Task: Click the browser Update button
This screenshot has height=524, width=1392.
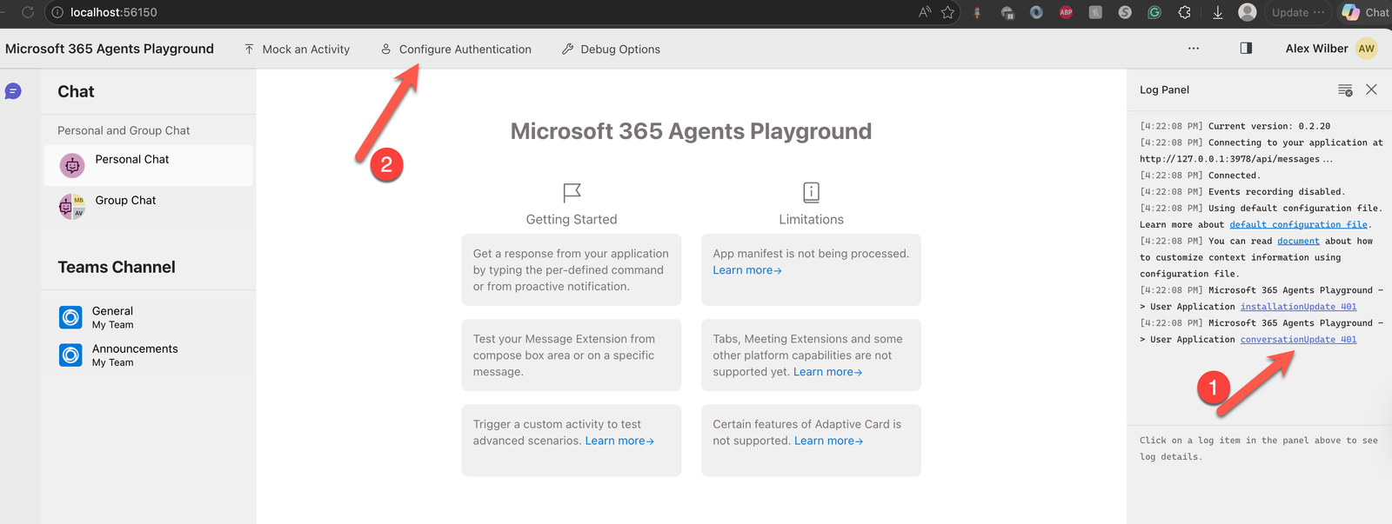Action: (1298, 12)
